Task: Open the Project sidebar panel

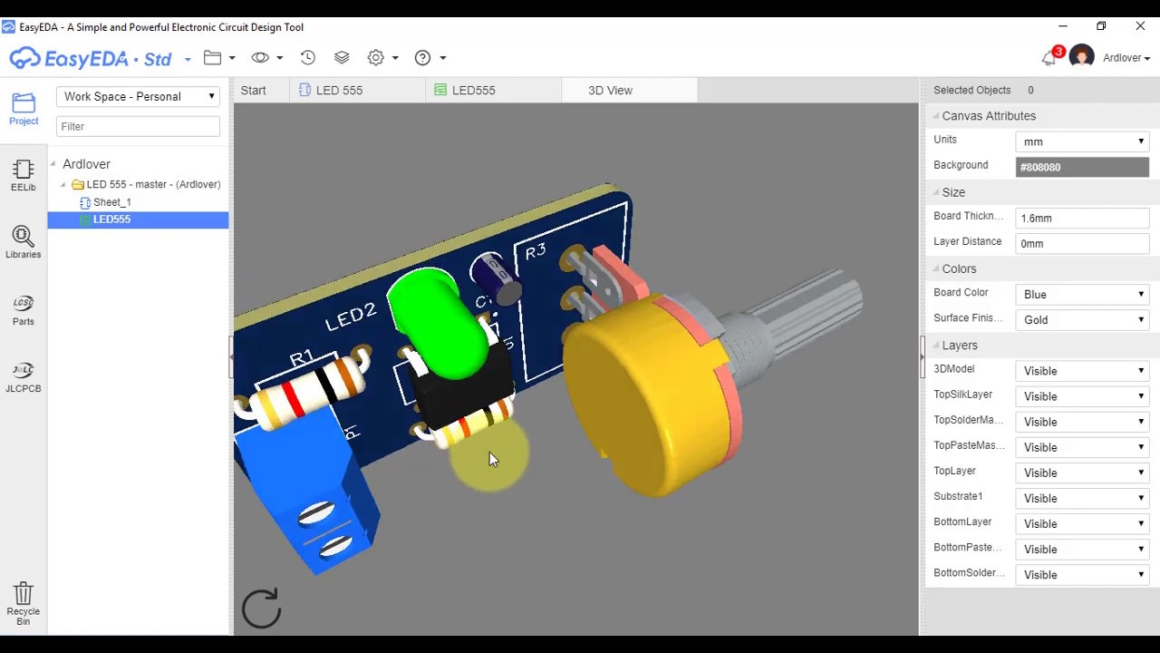Action: [x=24, y=109]
